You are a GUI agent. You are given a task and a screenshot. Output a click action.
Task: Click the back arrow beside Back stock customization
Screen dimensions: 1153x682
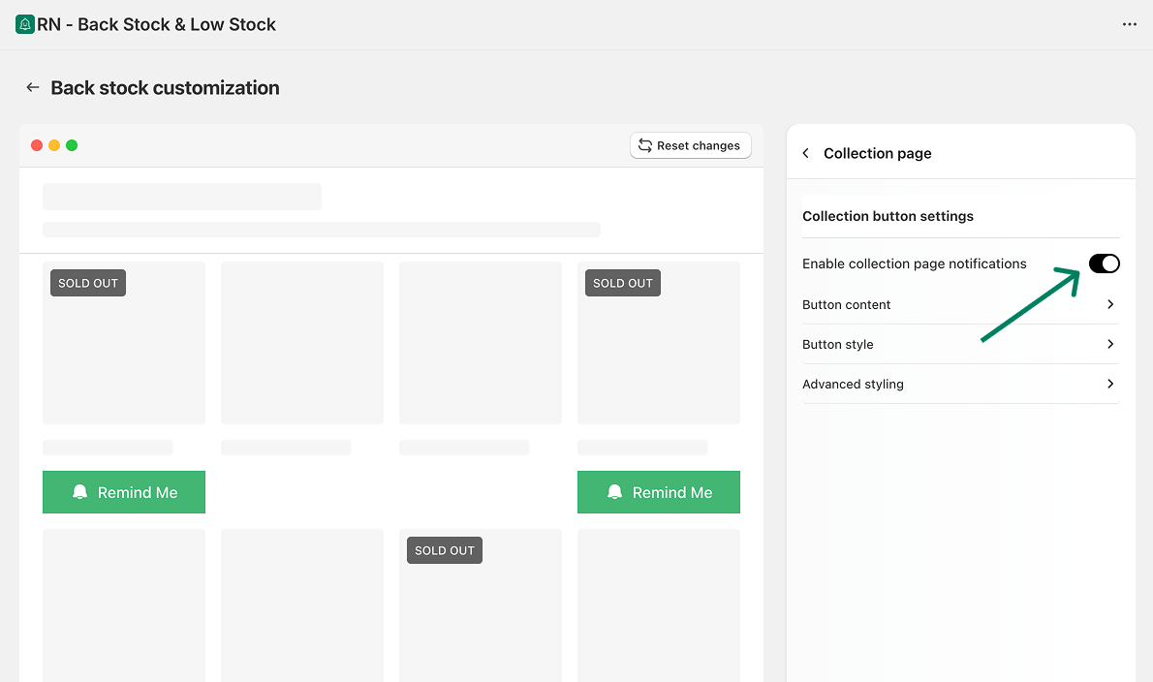pos(33,88)
